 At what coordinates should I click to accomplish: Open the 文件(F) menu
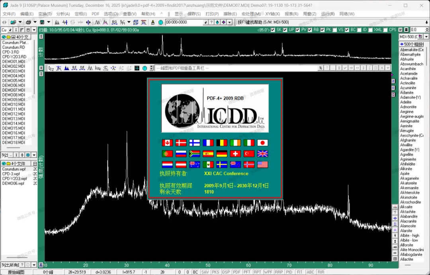click(x=9, y=14)
